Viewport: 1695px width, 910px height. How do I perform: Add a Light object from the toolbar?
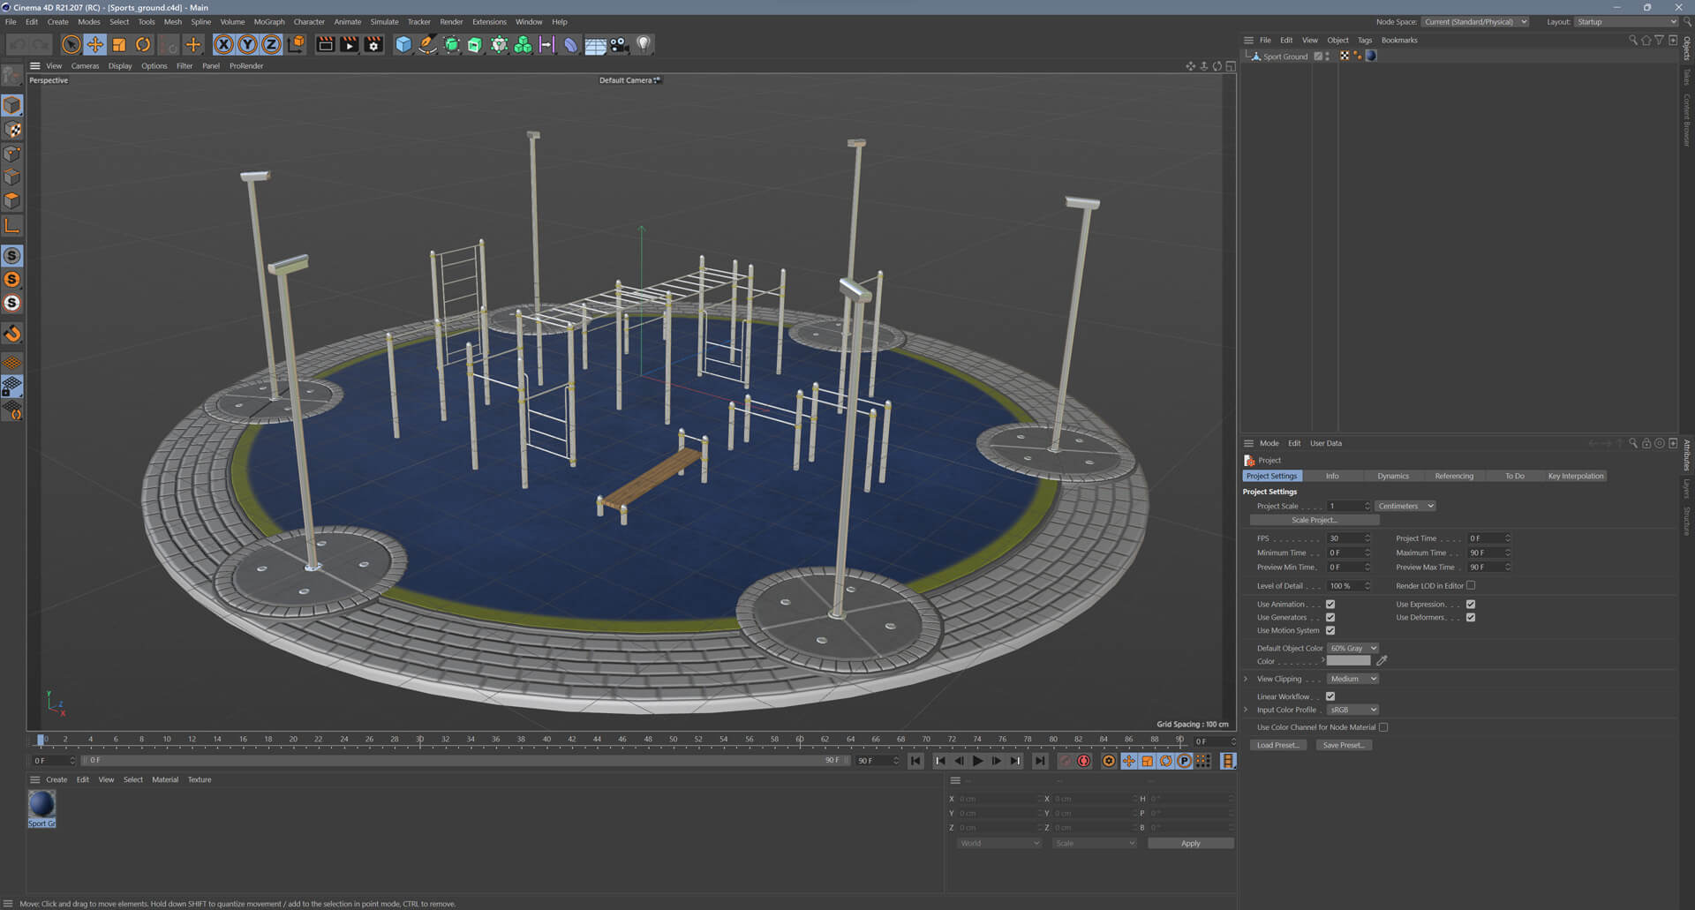(644, 44)
